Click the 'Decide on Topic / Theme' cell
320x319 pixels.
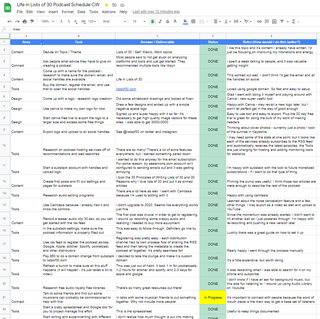click(79, 50)
